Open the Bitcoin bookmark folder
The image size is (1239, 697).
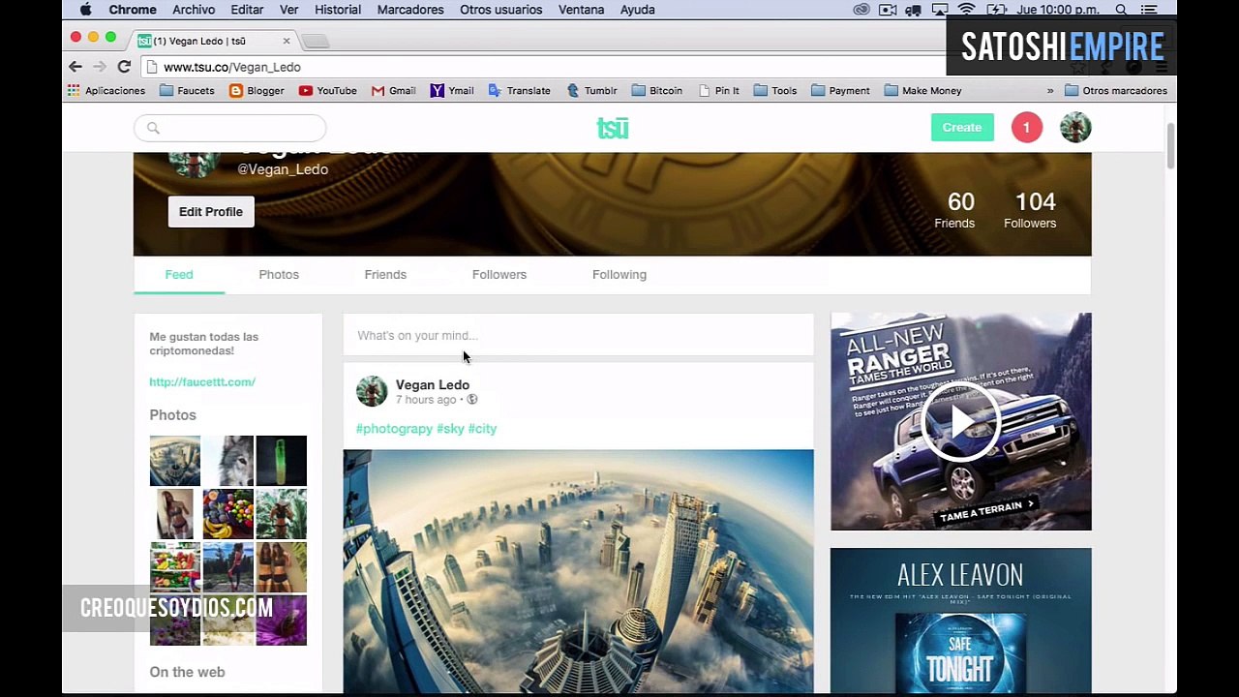click(656, 90)
